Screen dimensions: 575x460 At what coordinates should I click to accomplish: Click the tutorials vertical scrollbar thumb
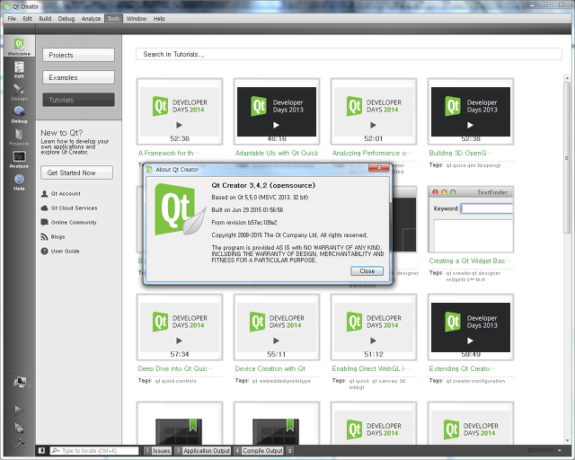[567, 158]
